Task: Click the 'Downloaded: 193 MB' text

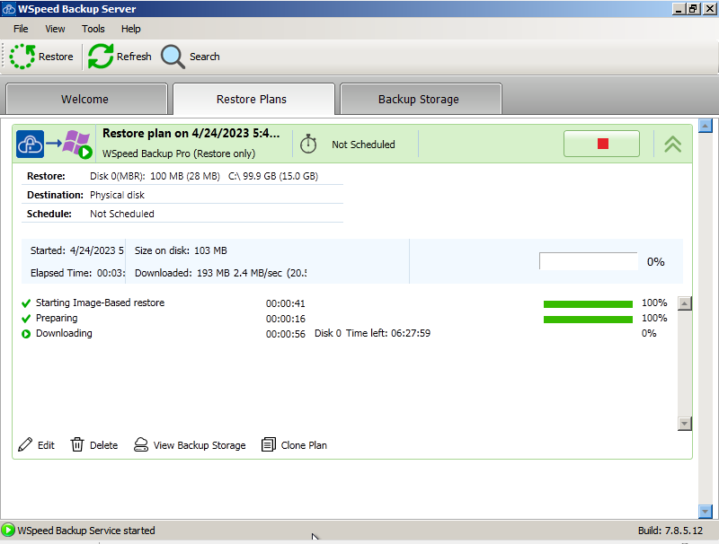Action: pos(182,273)
